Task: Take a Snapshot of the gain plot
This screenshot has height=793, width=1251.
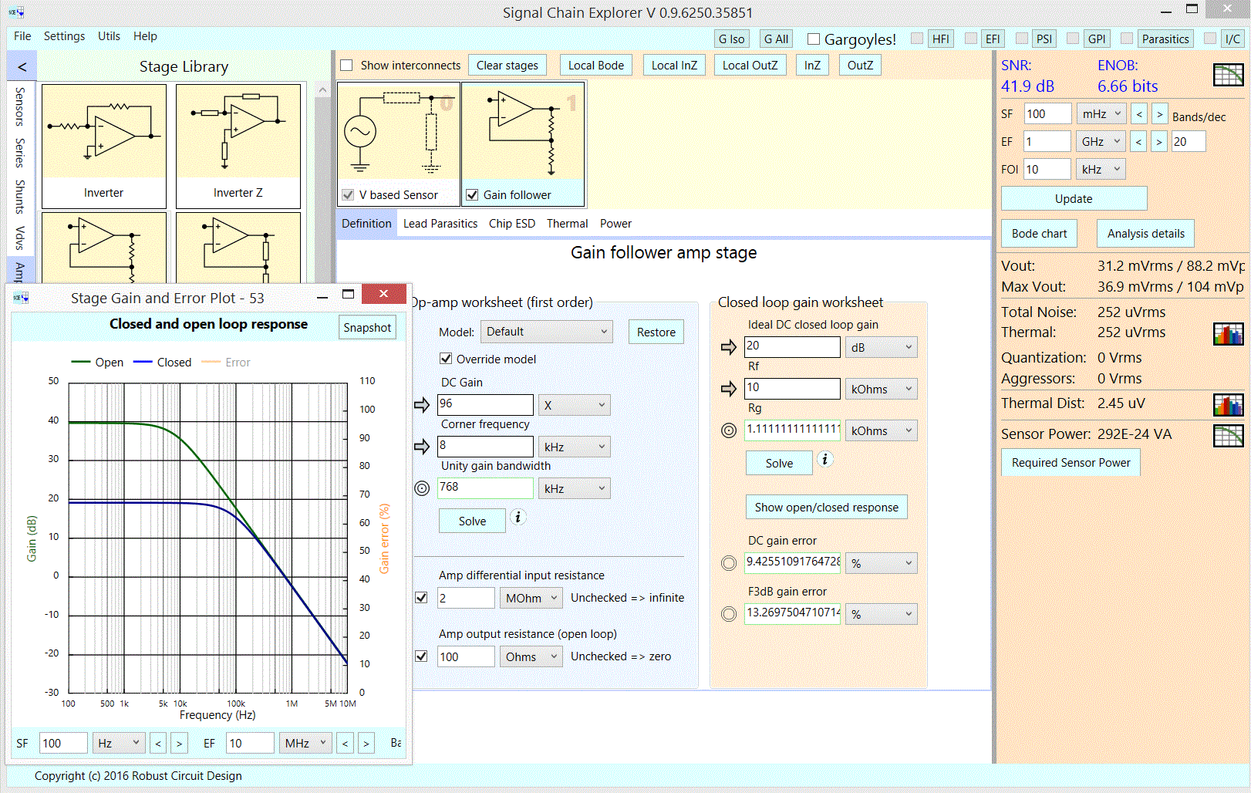Action: pos(367,327)
